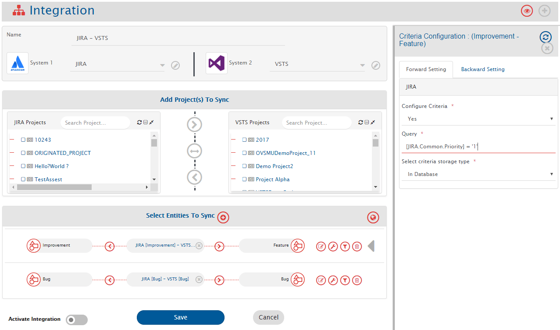Click the eye view icon in header
This screenshot has height=330, width=560.
(x=527, y=11)
